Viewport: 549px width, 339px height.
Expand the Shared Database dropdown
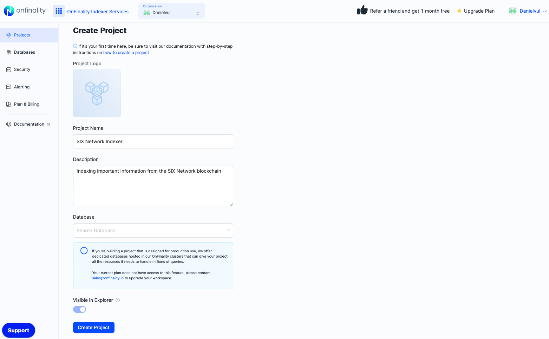pyautogui.click(x=153, y=230)
